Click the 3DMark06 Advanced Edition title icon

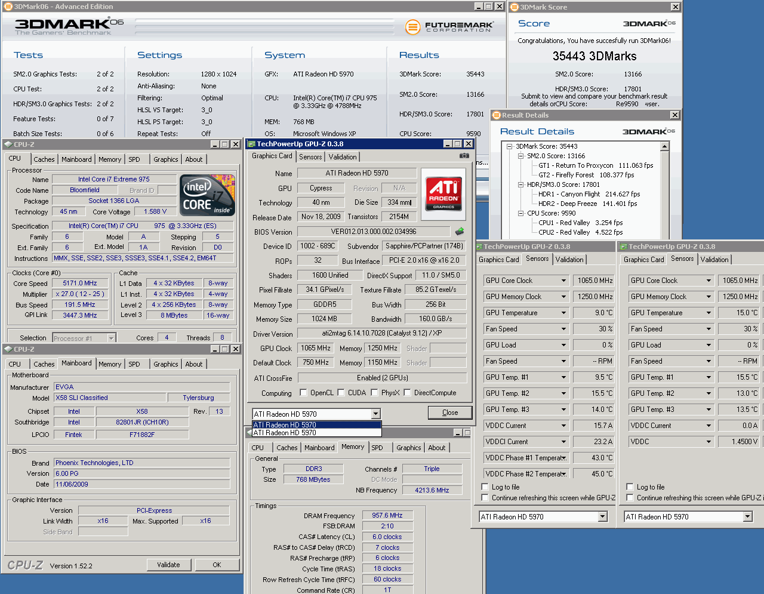point(8,7)
